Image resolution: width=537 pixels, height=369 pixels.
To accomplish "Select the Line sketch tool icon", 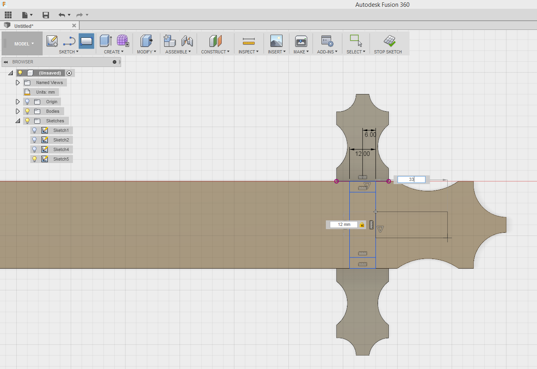I will pos(69,41).
